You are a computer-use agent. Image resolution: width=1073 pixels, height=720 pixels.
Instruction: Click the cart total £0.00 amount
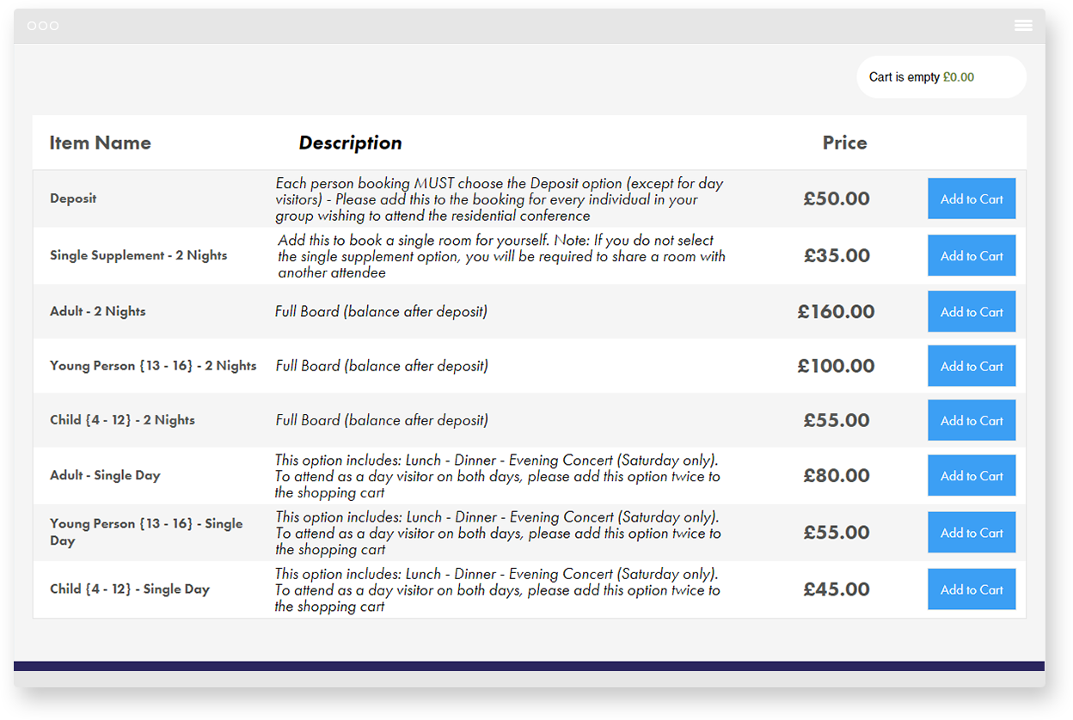958,77
